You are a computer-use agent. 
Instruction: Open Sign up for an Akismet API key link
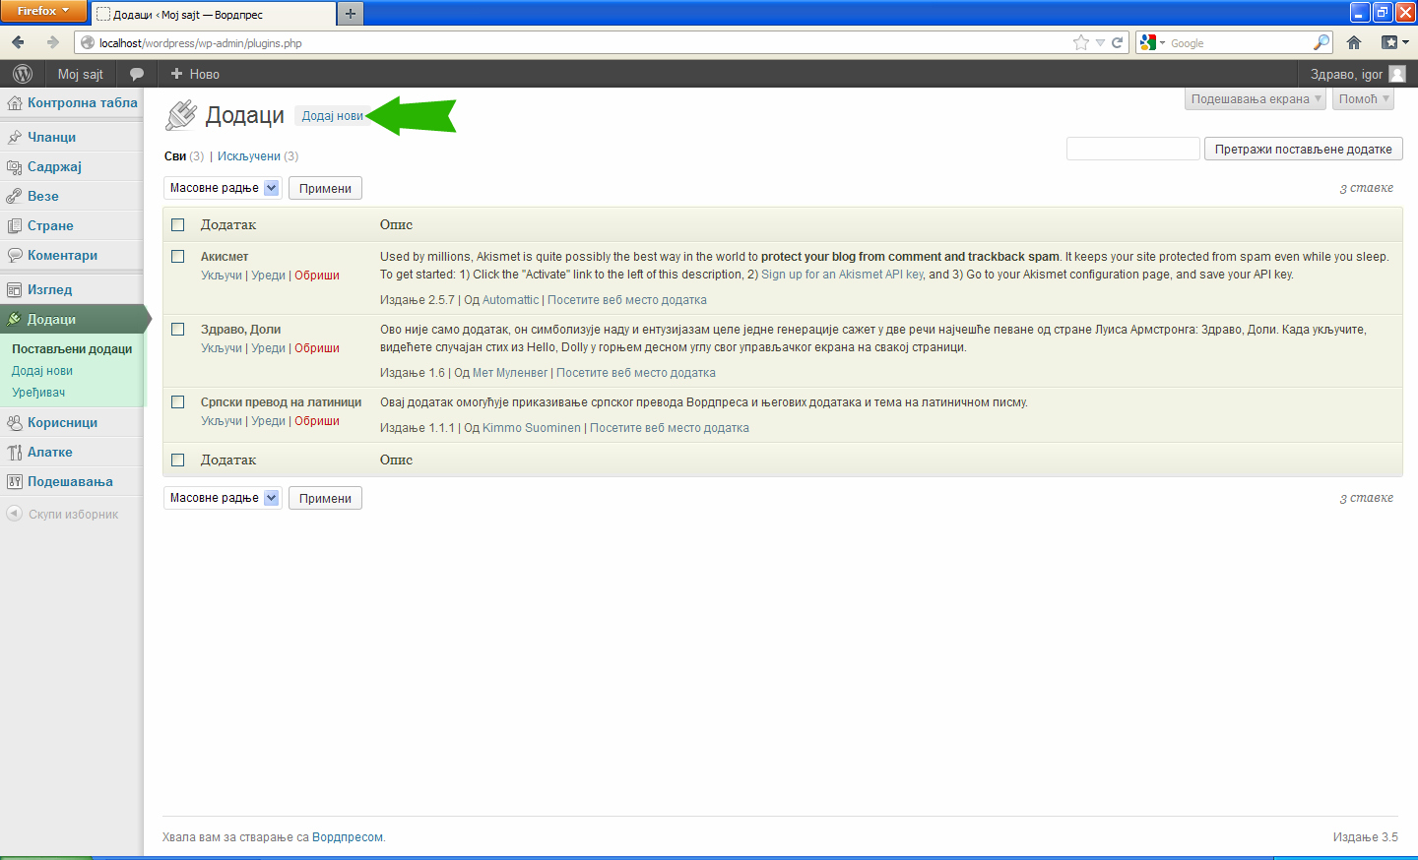[842, 275]
